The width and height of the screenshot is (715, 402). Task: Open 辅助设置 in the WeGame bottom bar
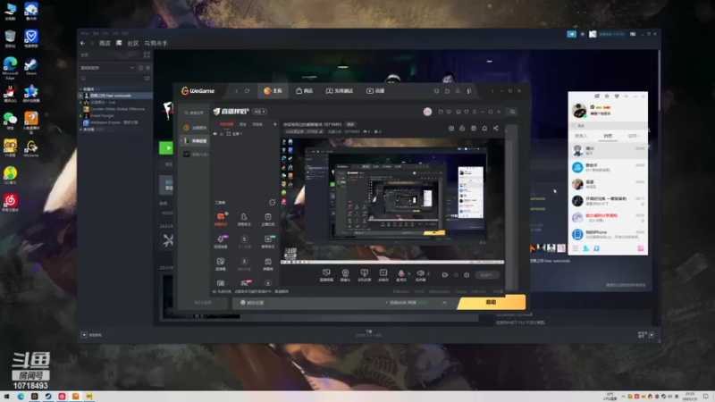click(x=252, y=303)
